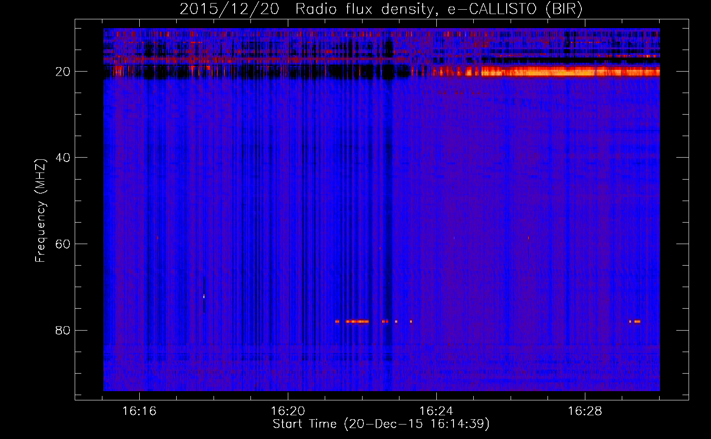Click the long red streak near 78 MHz after 16:21
Screen dimensions: 711x439
(357, 321)
